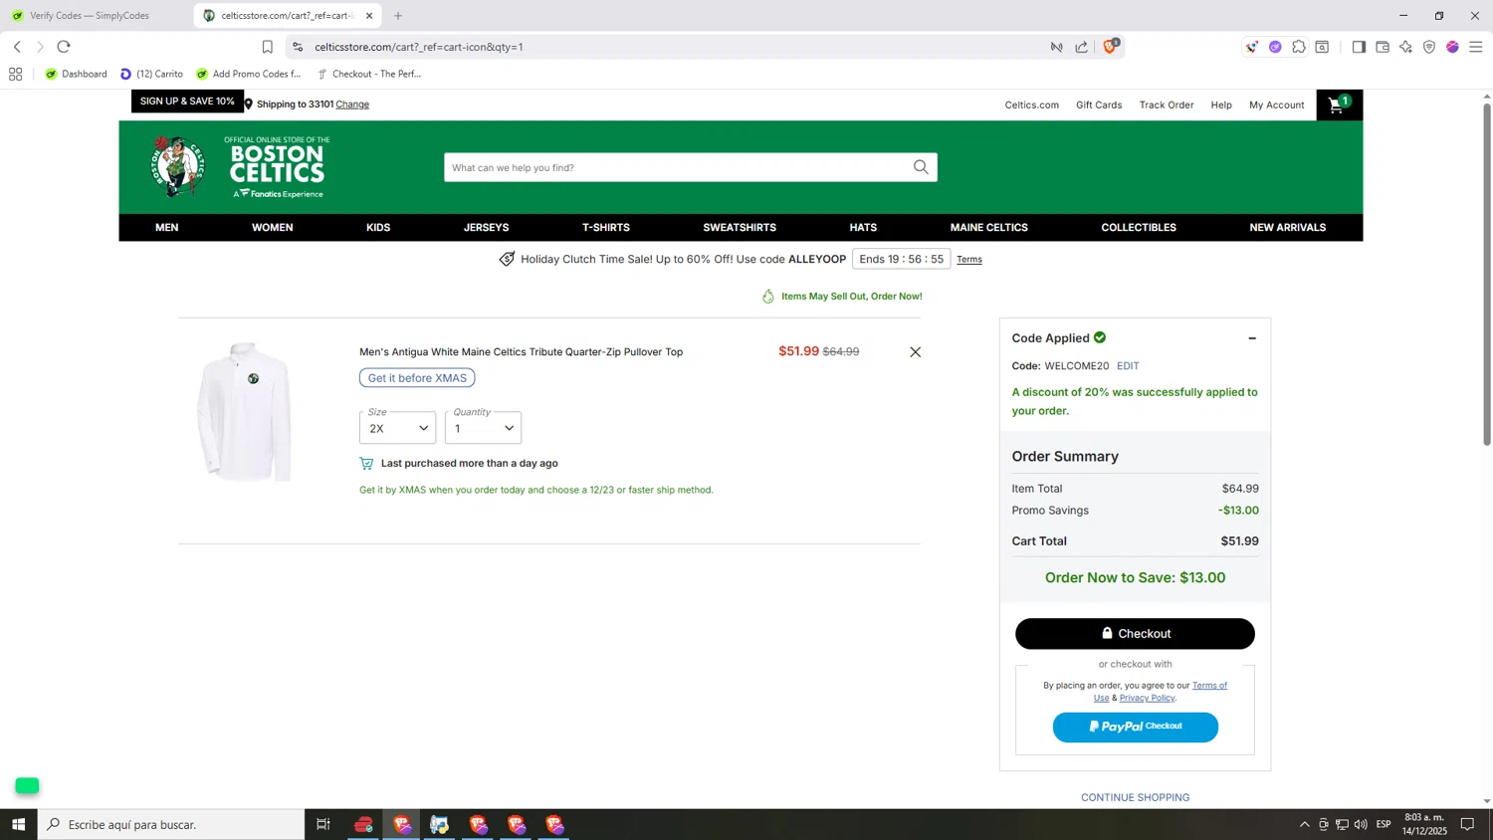Open the KIDS navigation menu

pyautogui.click(x=378, y=228)
